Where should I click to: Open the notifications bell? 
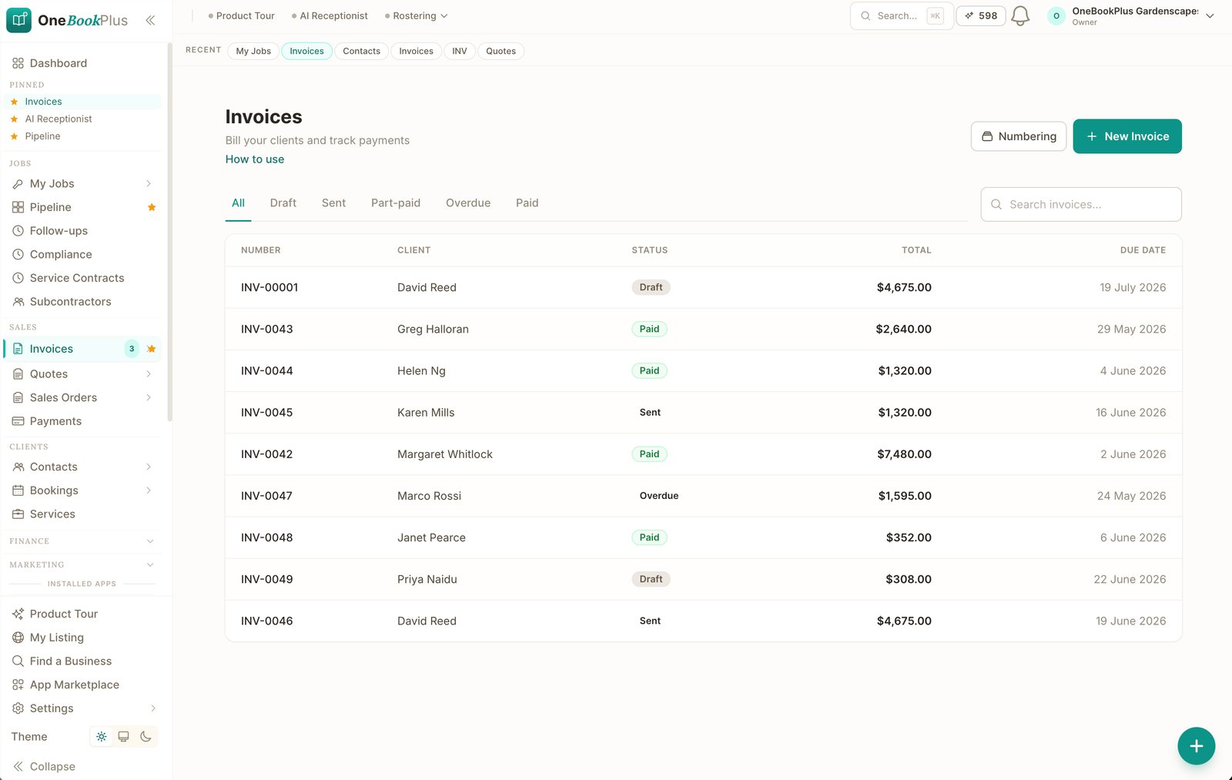pos(1020,16)
